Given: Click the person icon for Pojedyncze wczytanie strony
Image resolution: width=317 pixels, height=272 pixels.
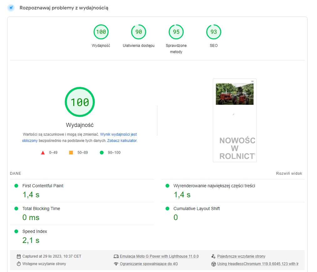Looking at the screenshot, I should click(x=213, y=256).
